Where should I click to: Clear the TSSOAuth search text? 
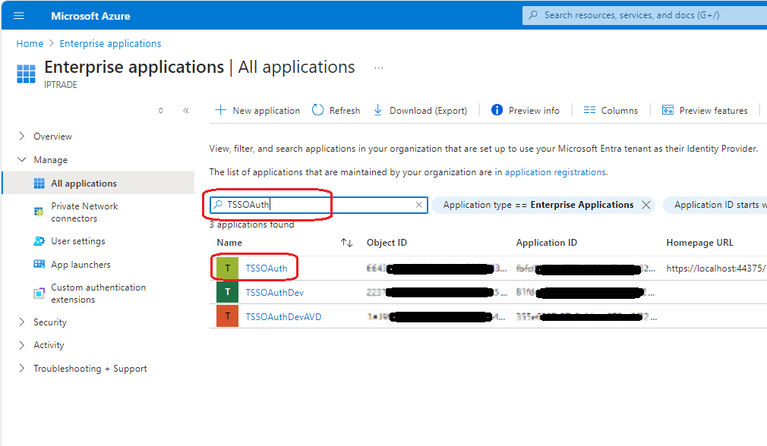419,205
